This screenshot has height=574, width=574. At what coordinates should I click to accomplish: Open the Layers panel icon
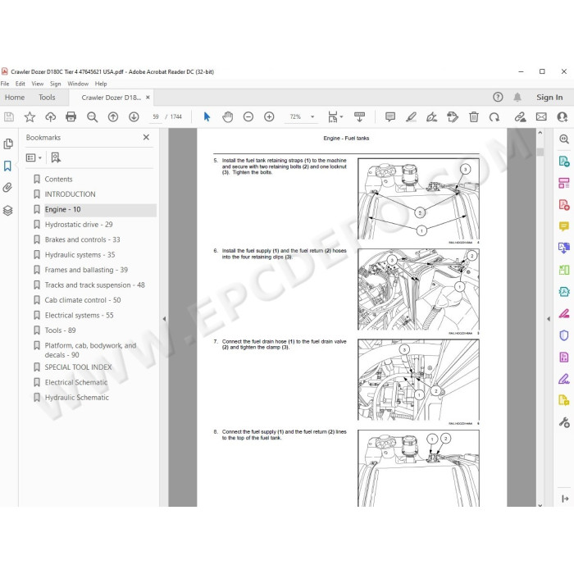7,211
